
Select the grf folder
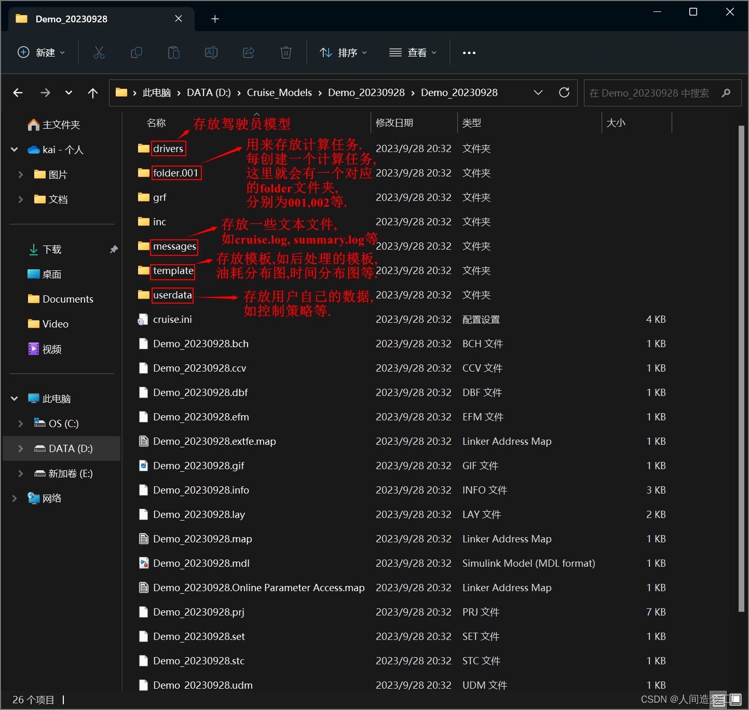(159, 197)
